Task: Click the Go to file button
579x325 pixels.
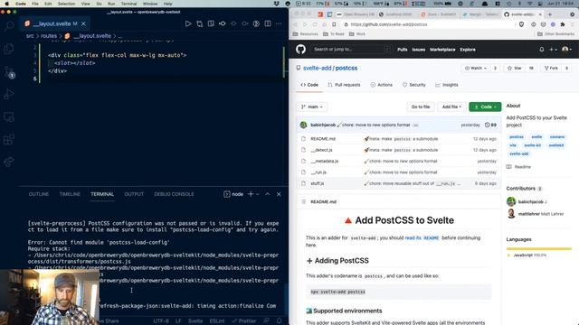Action: point(421,107)
